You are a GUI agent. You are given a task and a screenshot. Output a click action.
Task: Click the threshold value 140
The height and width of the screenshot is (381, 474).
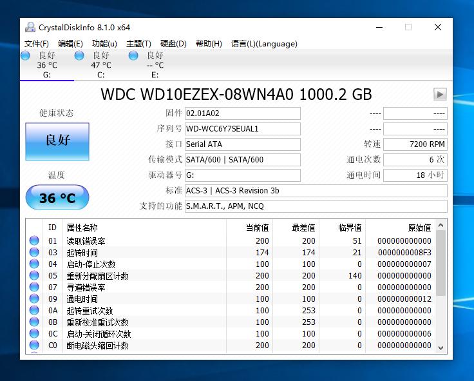tap(355, 276)
